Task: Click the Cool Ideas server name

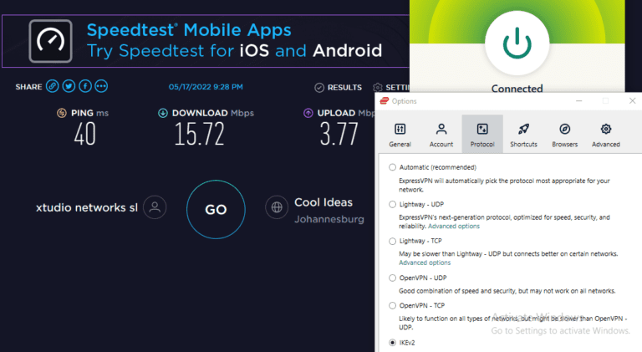Action: pos(323,202)
